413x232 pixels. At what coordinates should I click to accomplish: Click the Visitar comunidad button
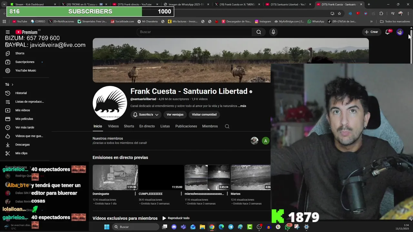coord(204,114)
